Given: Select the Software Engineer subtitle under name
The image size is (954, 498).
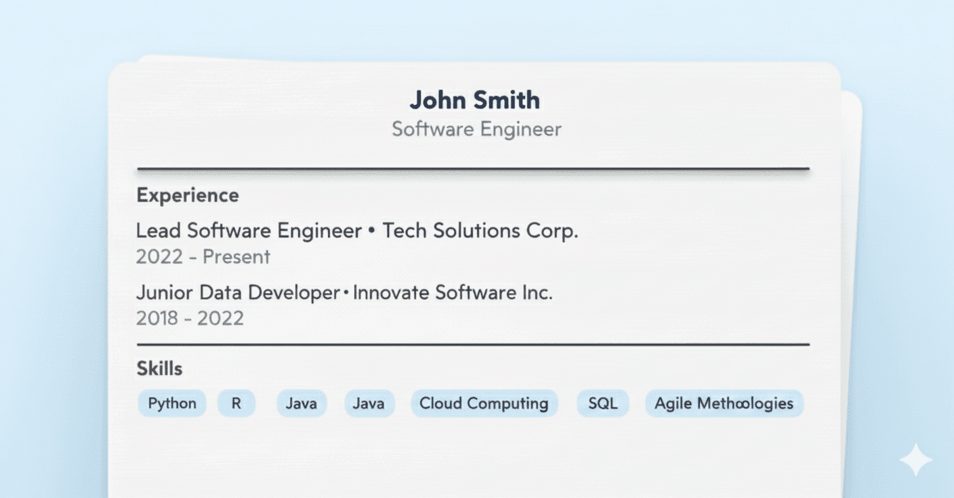Looking at the screenshot, I should click(x=476, y=129).
